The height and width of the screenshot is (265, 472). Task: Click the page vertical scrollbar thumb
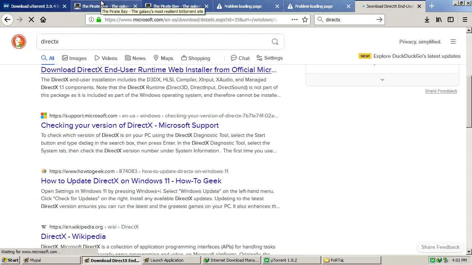click(469, 102)
